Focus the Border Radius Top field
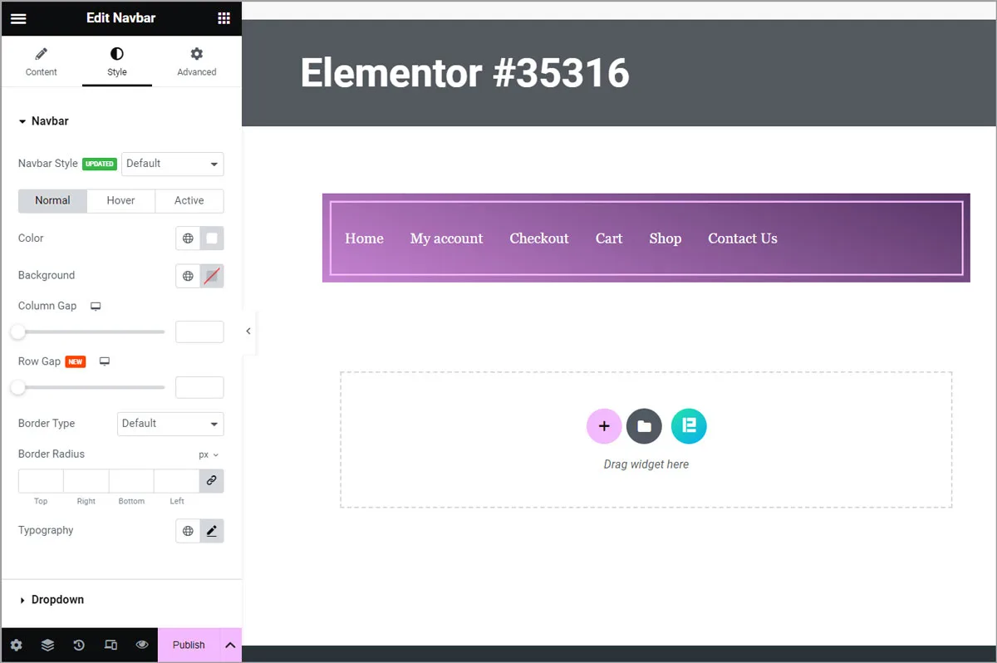The width and height of the screenshot is (997, 663). (41, 481)
